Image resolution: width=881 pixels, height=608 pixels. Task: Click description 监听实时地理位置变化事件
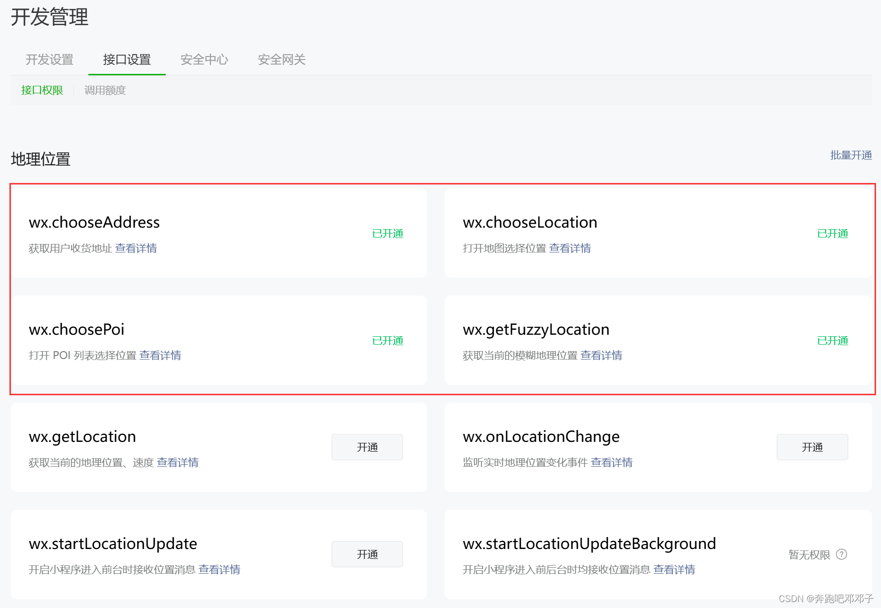click(525, 462)
